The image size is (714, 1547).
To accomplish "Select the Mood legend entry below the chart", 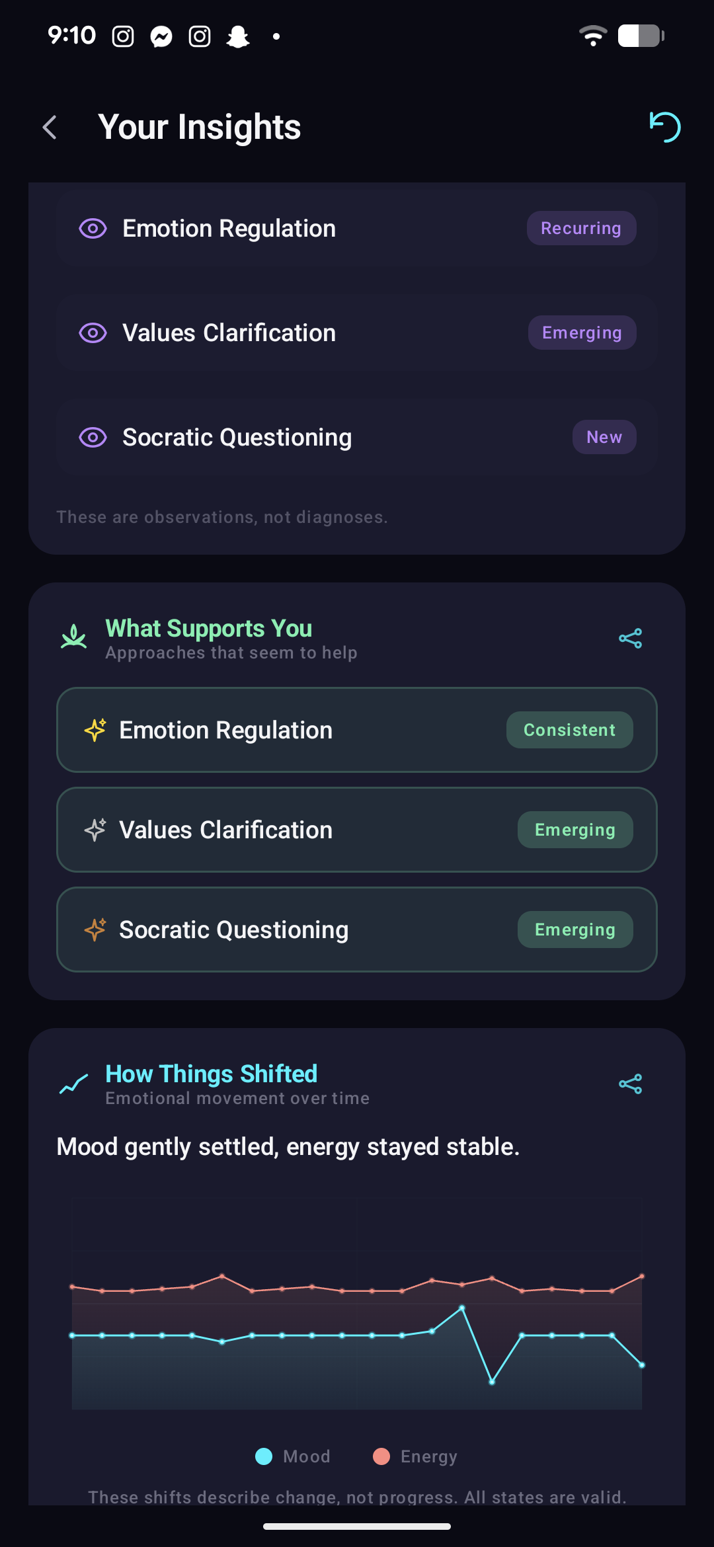I will 292,1456.
